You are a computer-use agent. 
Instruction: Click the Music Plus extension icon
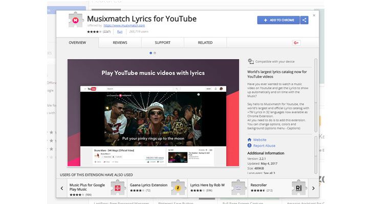tap(118, 188)
